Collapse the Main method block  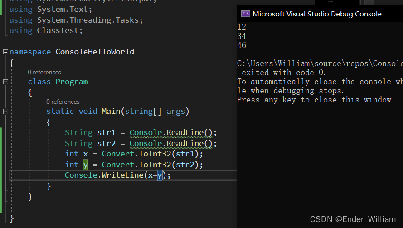click(5, 112)
